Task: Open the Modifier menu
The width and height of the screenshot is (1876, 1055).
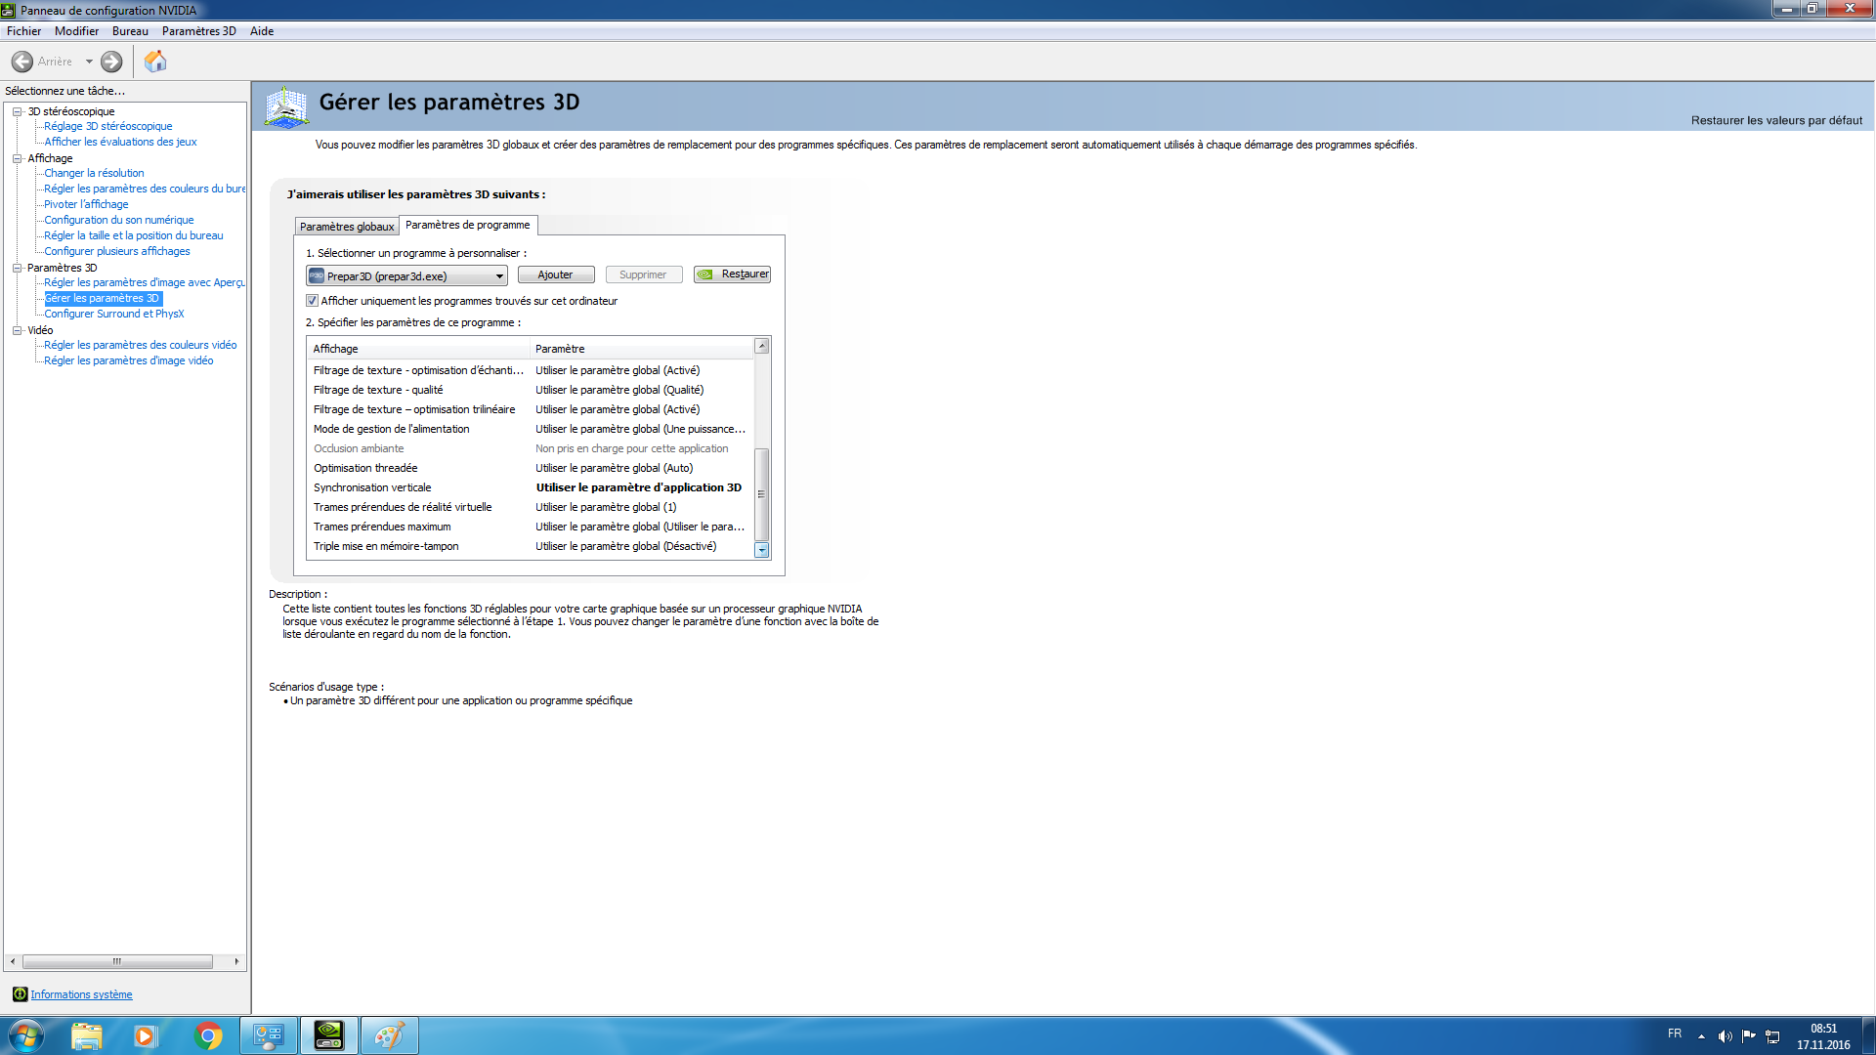Action: pyautogui.click(x=76, y=31)
